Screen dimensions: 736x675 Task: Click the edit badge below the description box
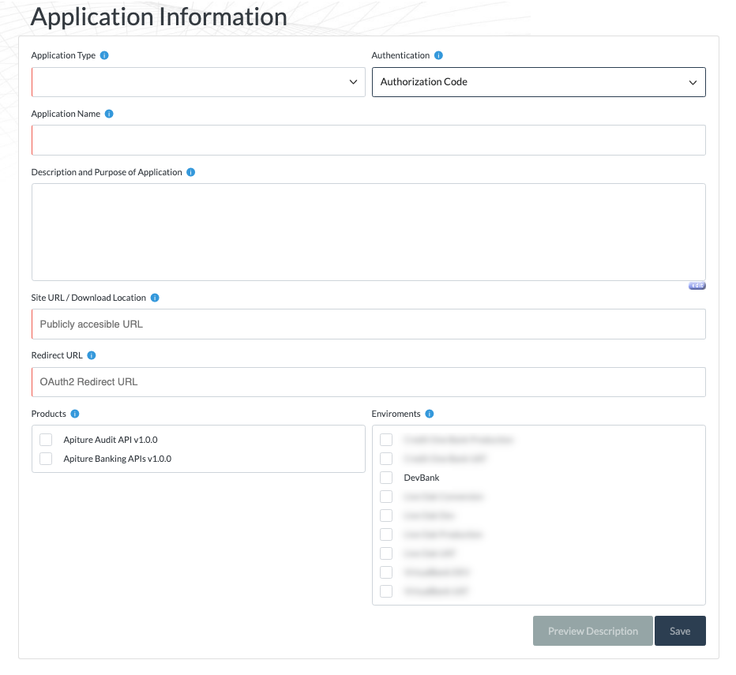click(x=696, y=285)
